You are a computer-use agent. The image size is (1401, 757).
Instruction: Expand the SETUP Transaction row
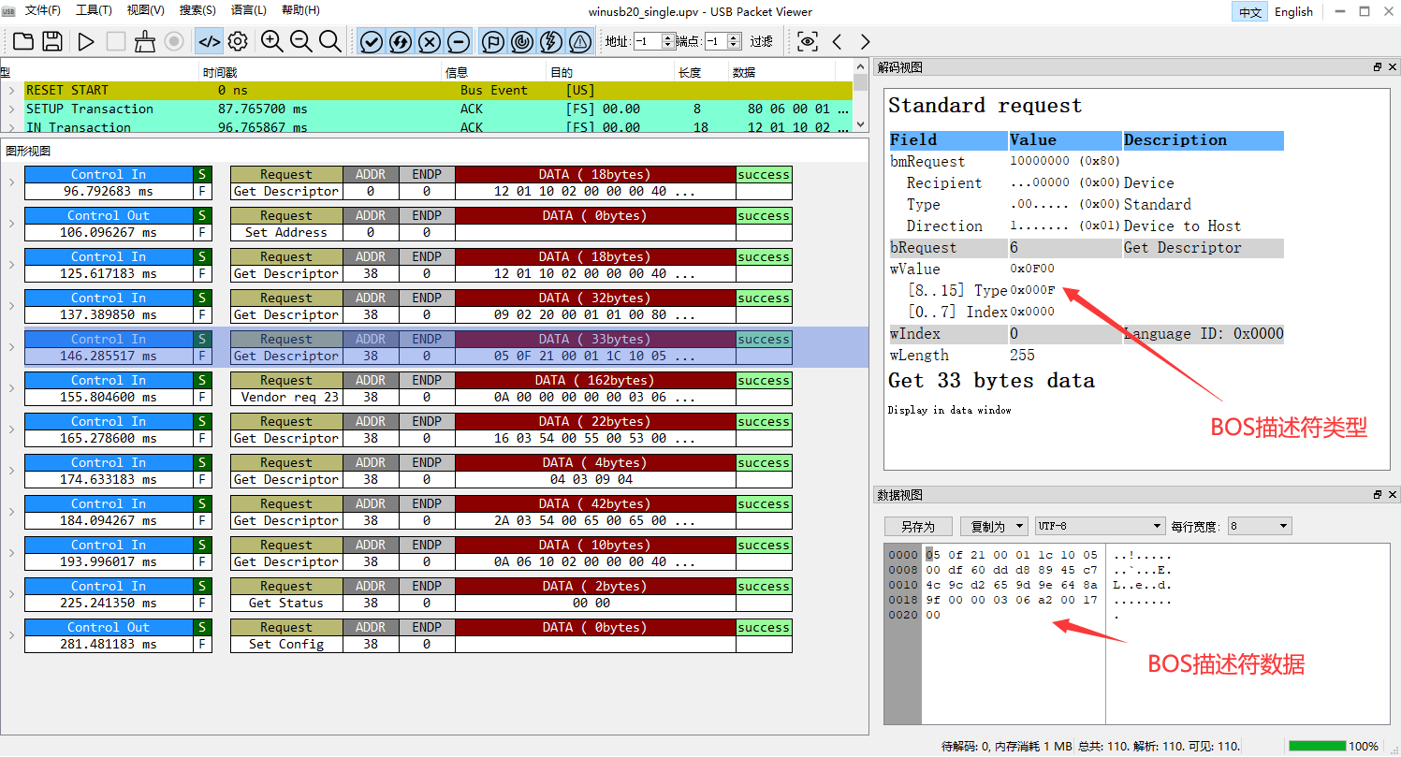pos(11,109)
